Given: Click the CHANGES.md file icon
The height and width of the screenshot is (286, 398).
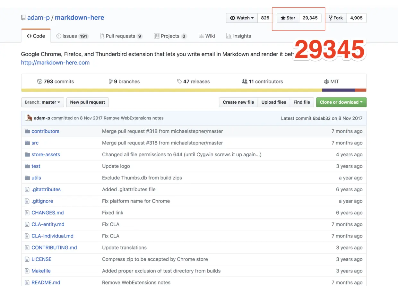Looking at the screenshot, I should tap(27, 213).
